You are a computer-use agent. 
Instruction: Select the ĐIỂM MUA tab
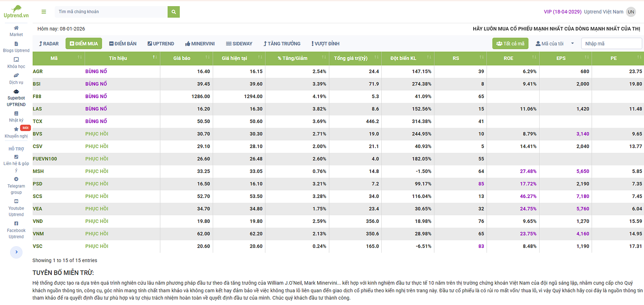(x=84, y=43)
